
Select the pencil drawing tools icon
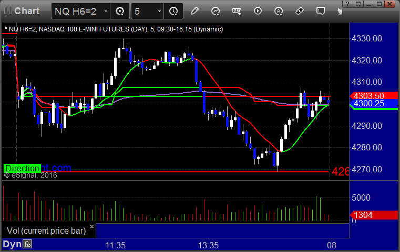pyautogui.click(x=194, y=11)
